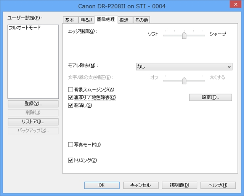244x196 pixels.
Task: Confirm with the OK button
Action: tap(102, 185)
